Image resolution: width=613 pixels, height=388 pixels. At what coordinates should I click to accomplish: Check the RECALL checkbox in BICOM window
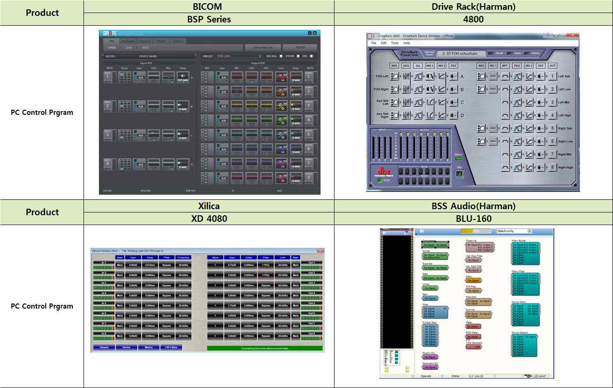point(281,56)
